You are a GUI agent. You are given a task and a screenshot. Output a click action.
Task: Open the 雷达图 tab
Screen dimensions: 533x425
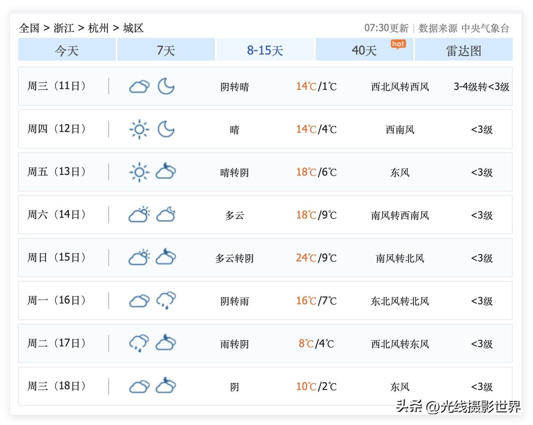[463, 50]
